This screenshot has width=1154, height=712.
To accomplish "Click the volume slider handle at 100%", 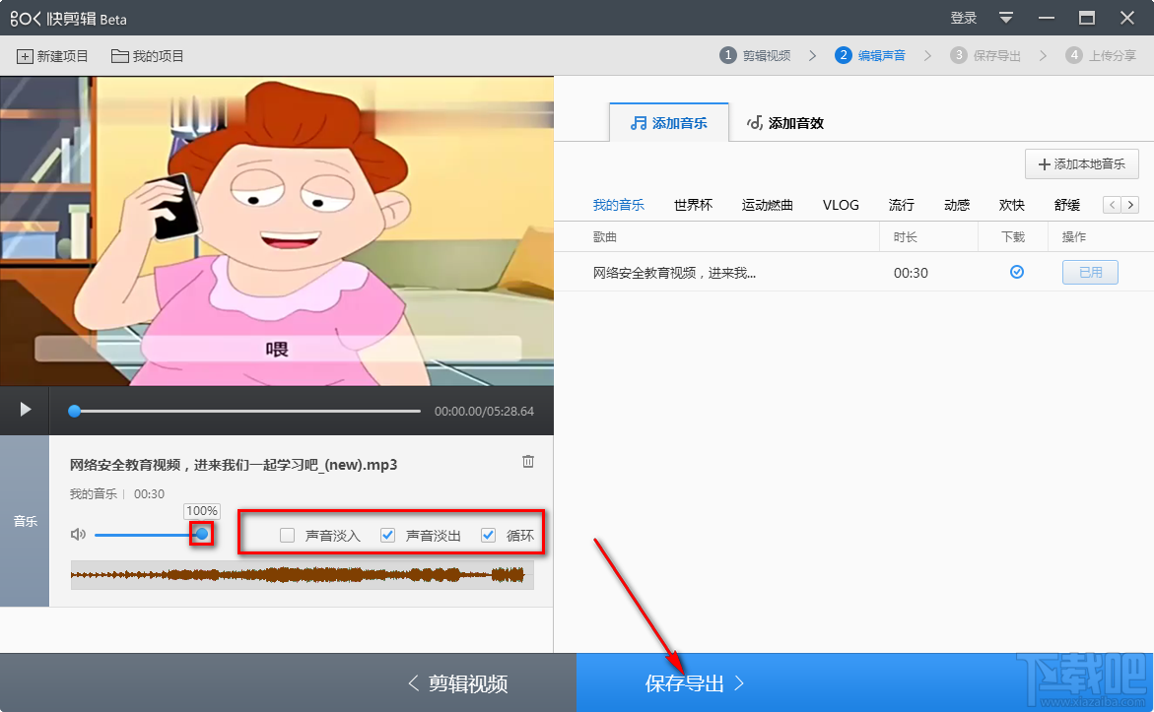I will tap(202, 534).
